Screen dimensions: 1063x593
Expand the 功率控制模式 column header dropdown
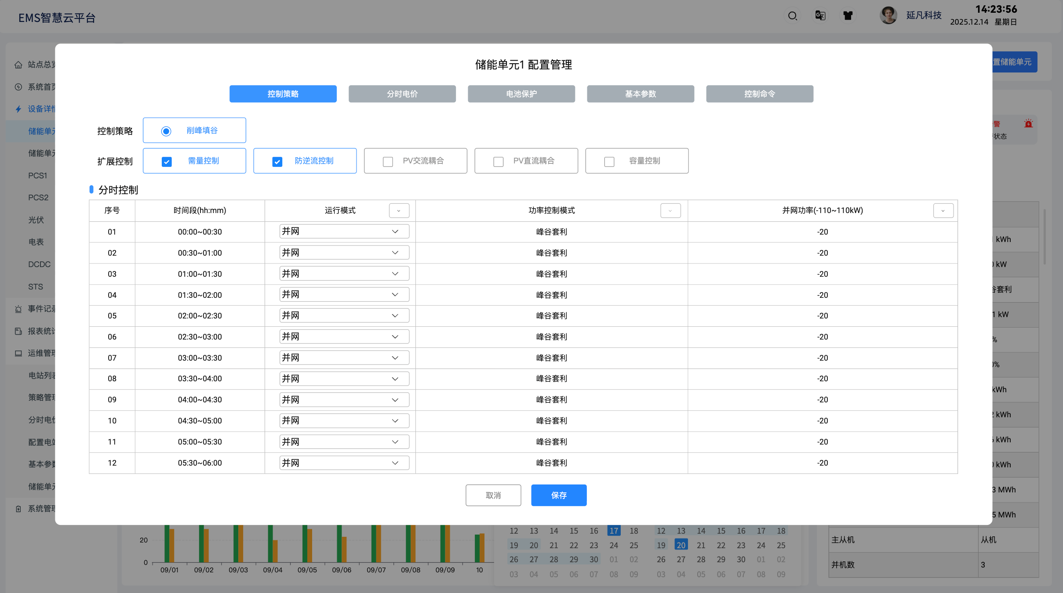670,210
